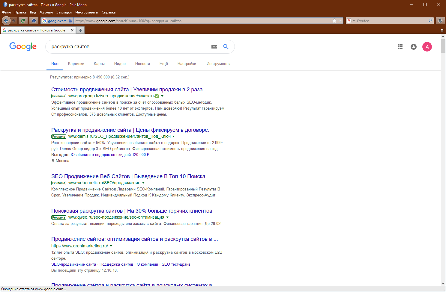Viewport: 446px width, 292px height.
Task: Open 'Юзабилити в подарок со скидкой 120 000 ₽' link
Action: 110,155
